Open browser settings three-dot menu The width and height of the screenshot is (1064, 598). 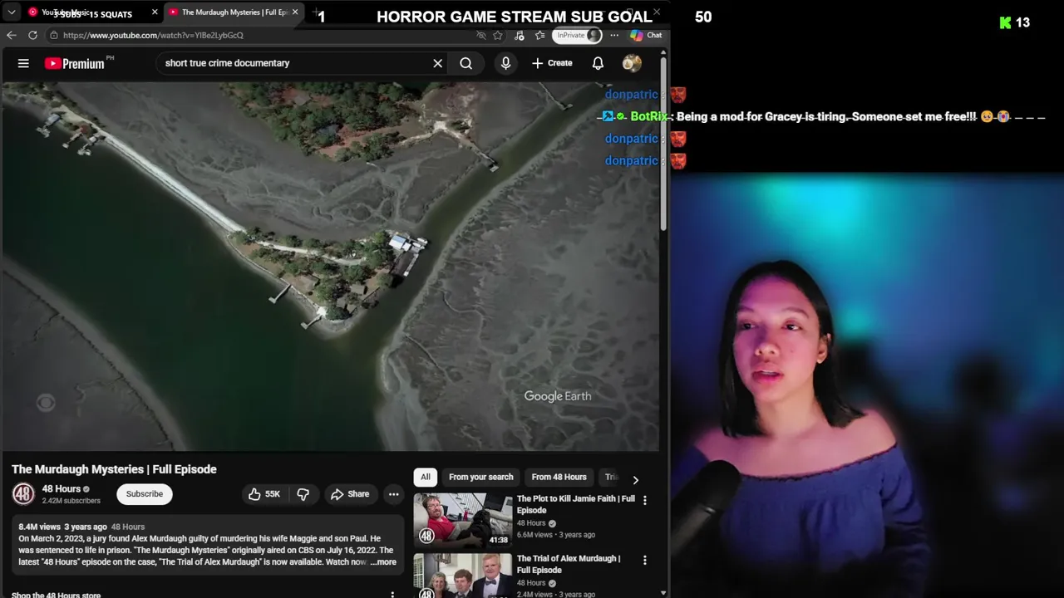pyautogui.click(x=614, y=35)
